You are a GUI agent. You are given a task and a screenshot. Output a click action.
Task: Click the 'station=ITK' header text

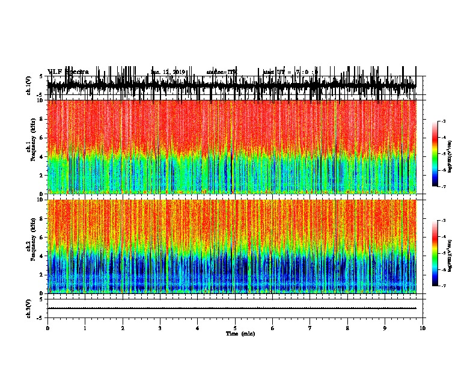tap(222, 72)
